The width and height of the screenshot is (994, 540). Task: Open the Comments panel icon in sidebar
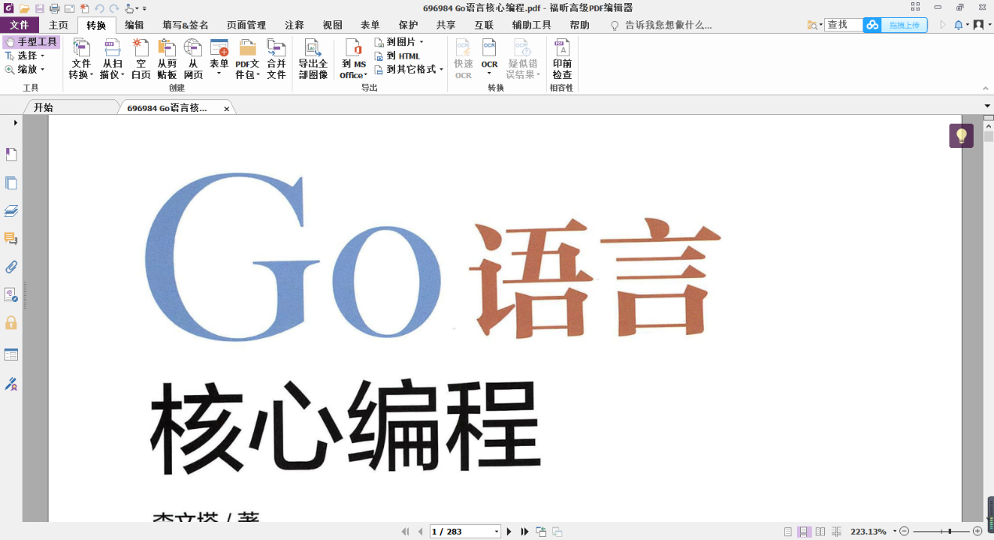[11, 238]
